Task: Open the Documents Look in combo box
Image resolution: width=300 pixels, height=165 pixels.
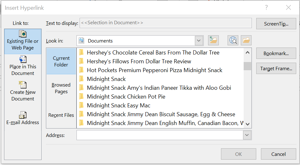Action: point(140,41)
